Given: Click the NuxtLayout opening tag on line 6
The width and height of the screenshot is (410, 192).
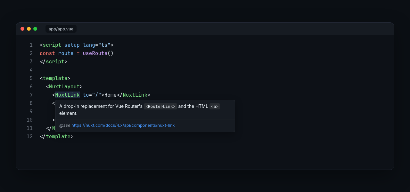Looking at the screenshot, I should [x=64, y=86].
